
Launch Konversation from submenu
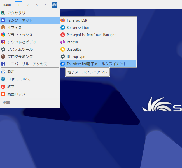pyautogui.click(x=98, y=27)
